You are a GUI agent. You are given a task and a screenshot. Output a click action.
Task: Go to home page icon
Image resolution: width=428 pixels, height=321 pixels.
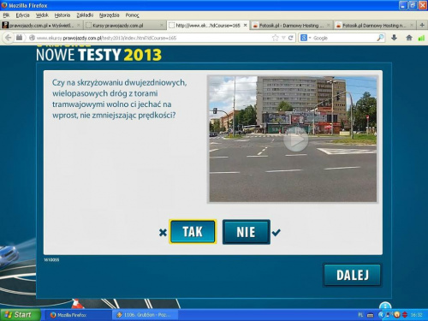tap(409, 38)
